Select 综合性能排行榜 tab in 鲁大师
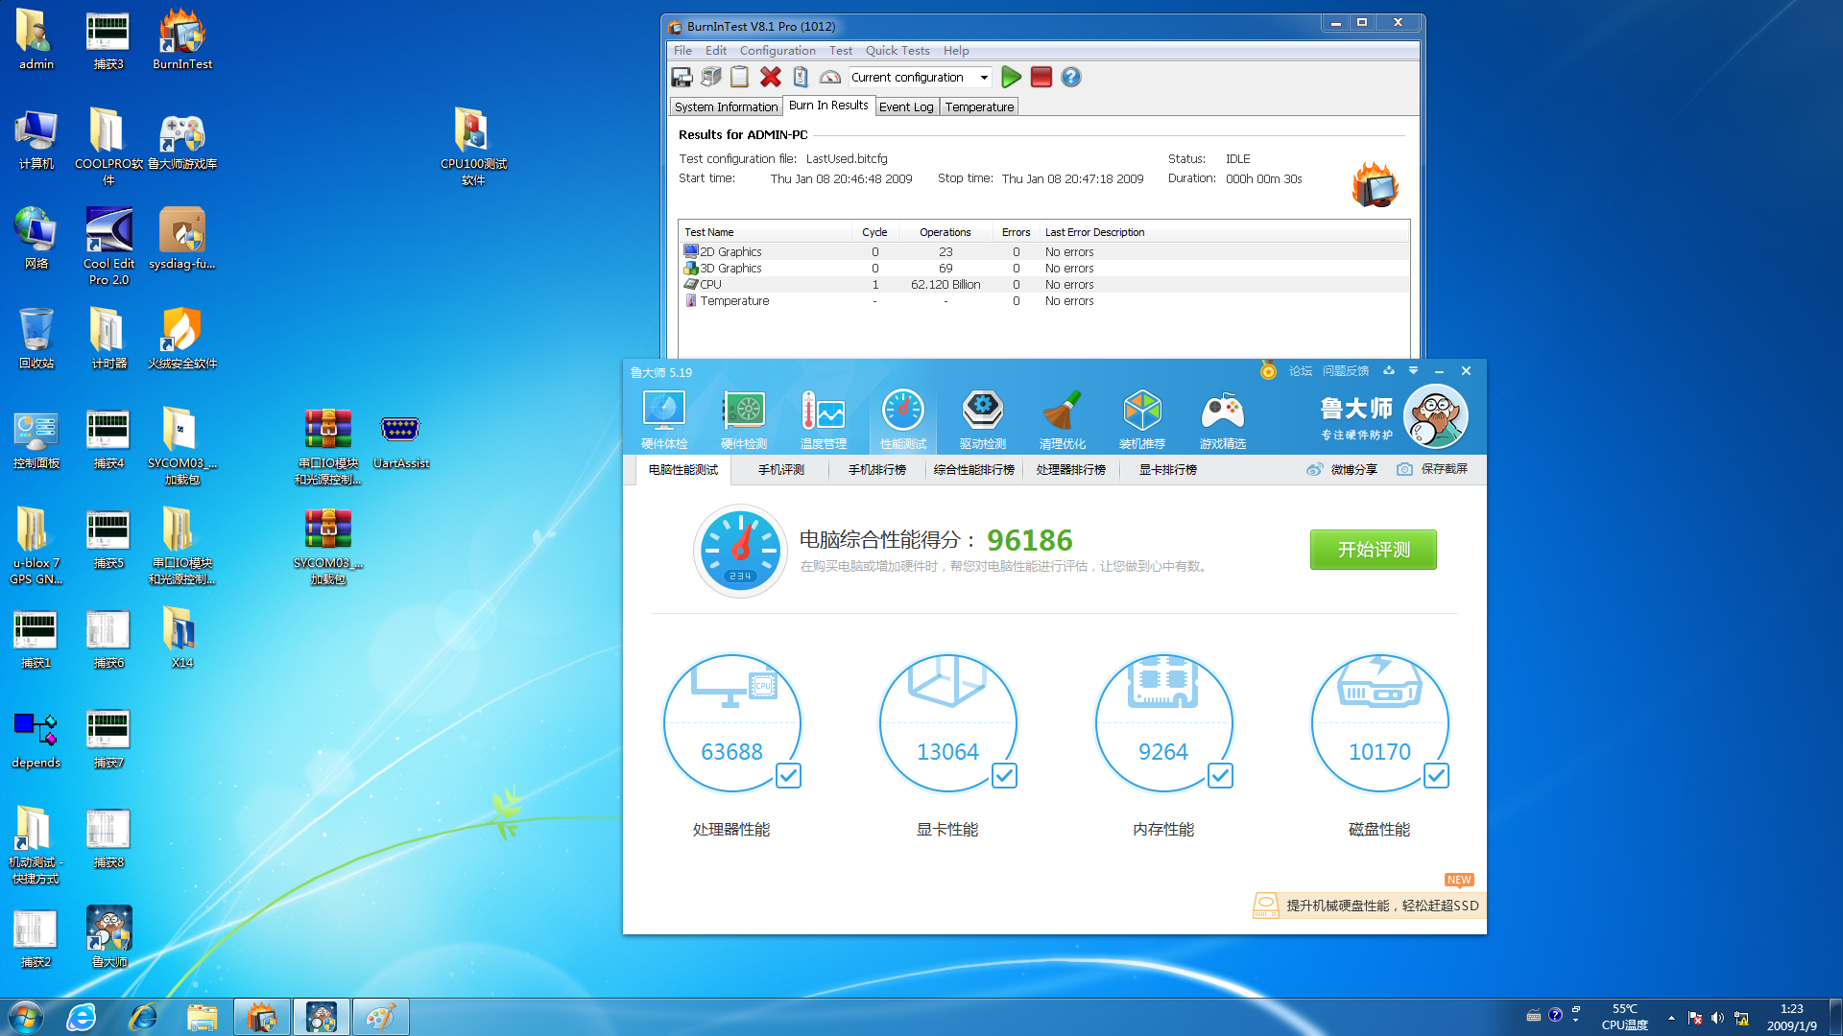 (x=973, y=469)
